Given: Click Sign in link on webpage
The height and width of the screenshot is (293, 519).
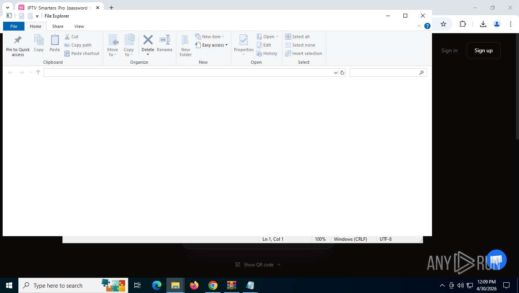Looking at the screenshot, I should tap(449, 50).
